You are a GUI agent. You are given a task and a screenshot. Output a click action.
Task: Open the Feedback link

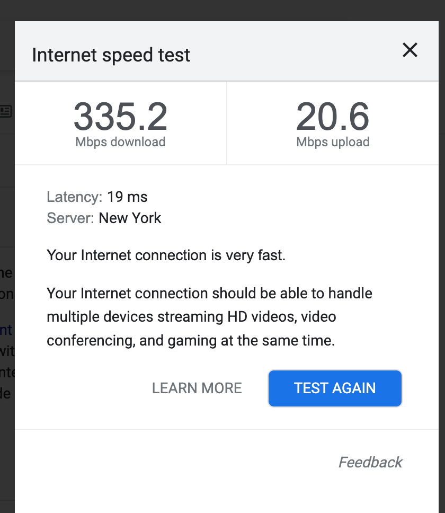[x=370, y=462]
